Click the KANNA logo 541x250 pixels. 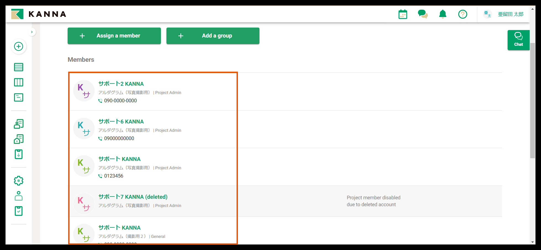39,14
